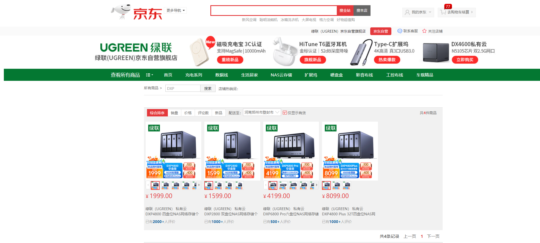Click the 搜全站 search button

tap(345, 10)
